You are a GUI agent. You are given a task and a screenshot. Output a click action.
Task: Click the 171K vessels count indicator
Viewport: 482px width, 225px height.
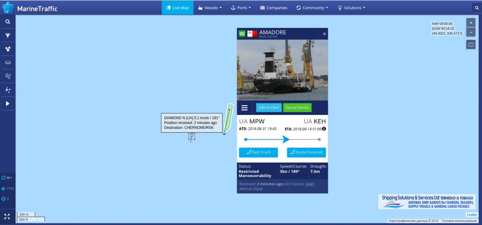click(x=8, y=189)
